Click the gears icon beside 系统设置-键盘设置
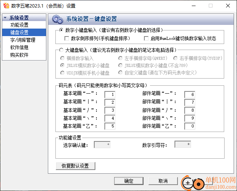237x191 pixels. pos(57,19)
